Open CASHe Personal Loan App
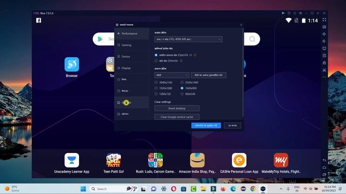The height and width of the screenshot is (194, 346). click(x=239, y=161)
